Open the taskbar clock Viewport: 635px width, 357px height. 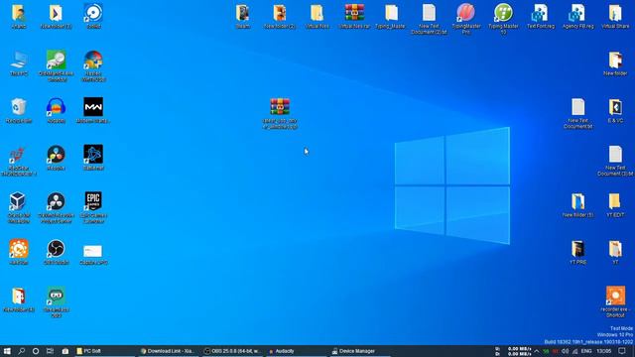(603, 351)
